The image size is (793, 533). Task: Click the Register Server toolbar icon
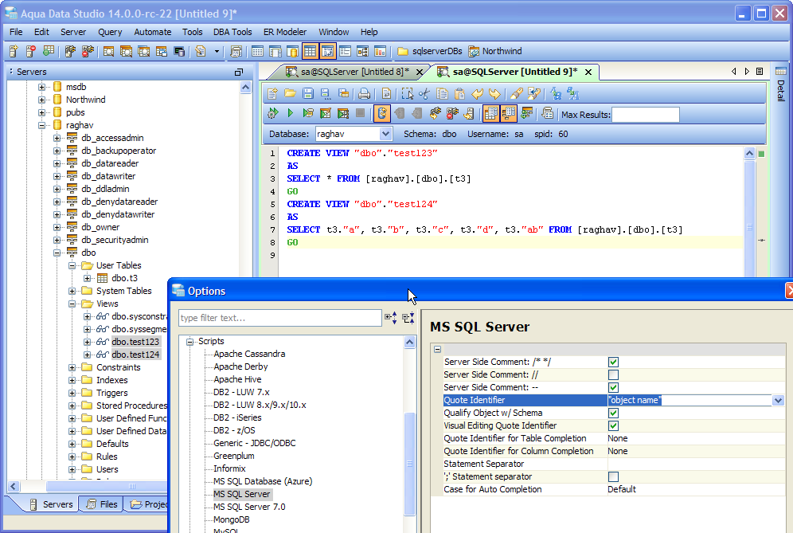click(x=14, y=51)
